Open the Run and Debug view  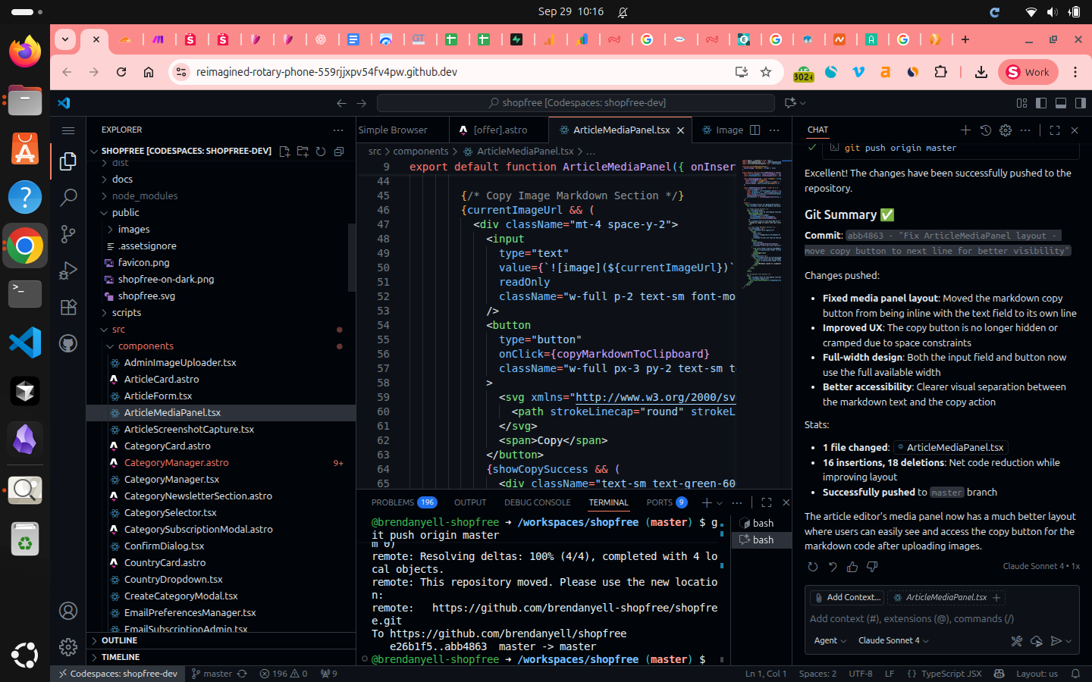tap(68, 271)
